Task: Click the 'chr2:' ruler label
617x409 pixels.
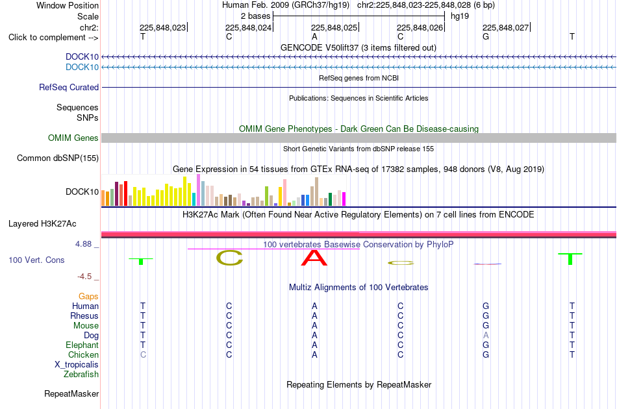Action: (x=90, y=27)
